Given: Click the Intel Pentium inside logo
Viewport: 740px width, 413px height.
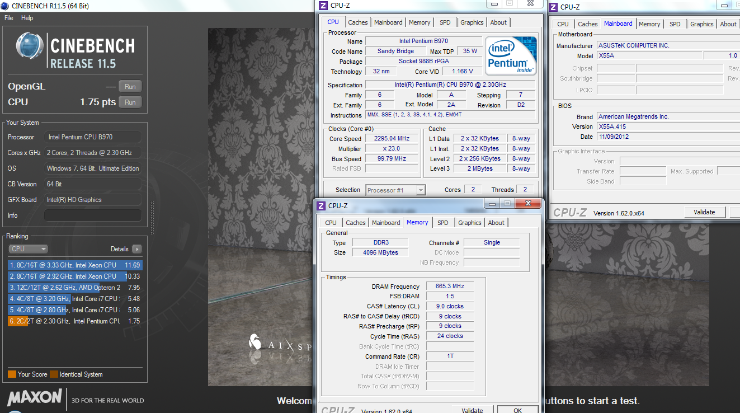Looking at the screenshot, I should (x=511, y=55).
